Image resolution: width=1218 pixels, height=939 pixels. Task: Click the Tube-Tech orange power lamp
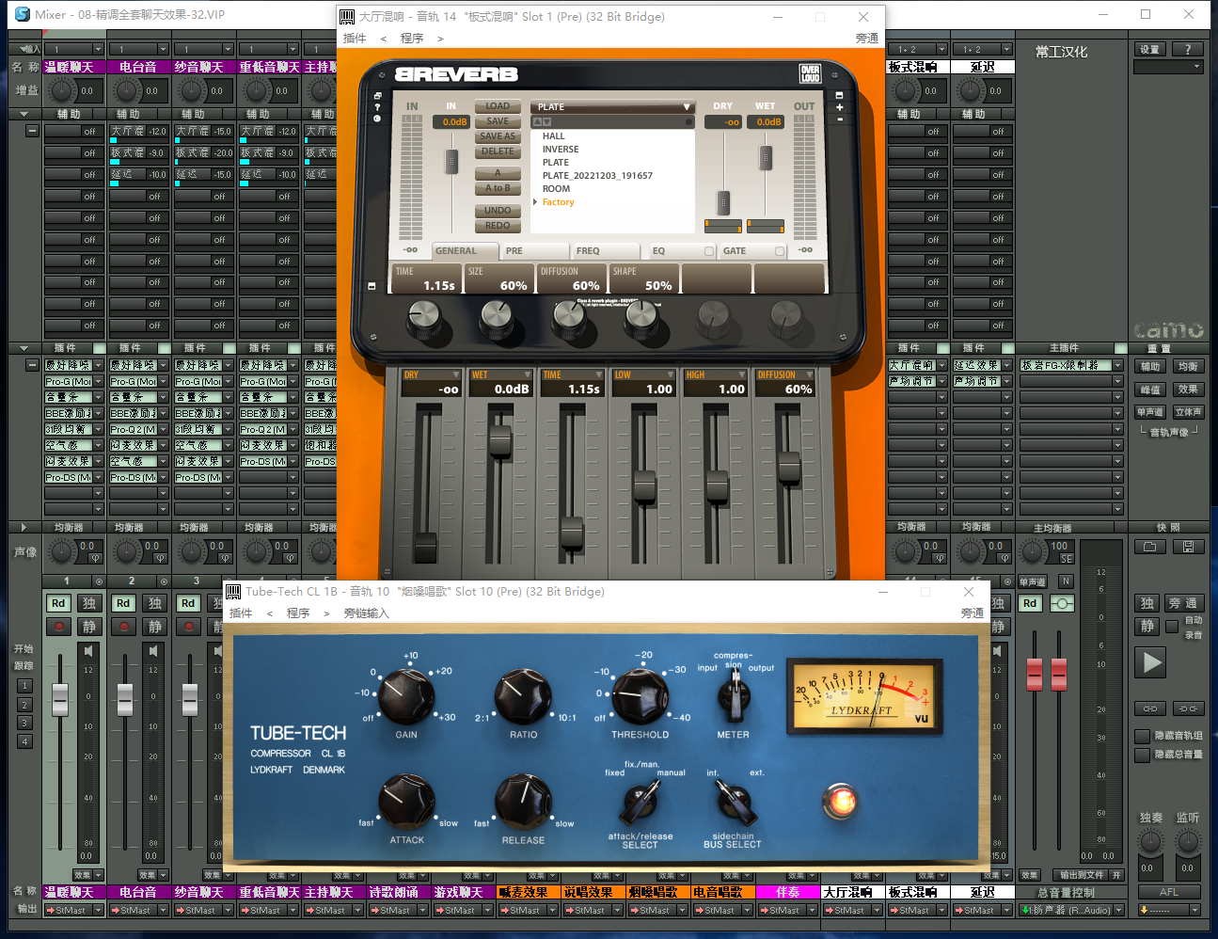(840, 801)
